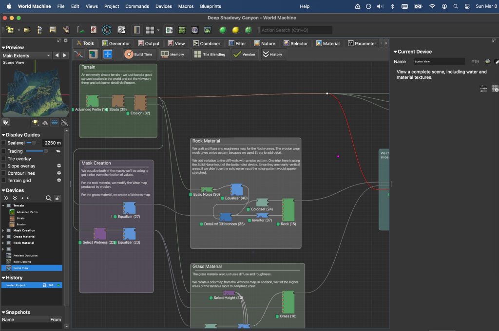The width and height of the screenshot is (499, 331).
Task: Toggle the lighting bulb icon under preview
Action: pos(35,123)
